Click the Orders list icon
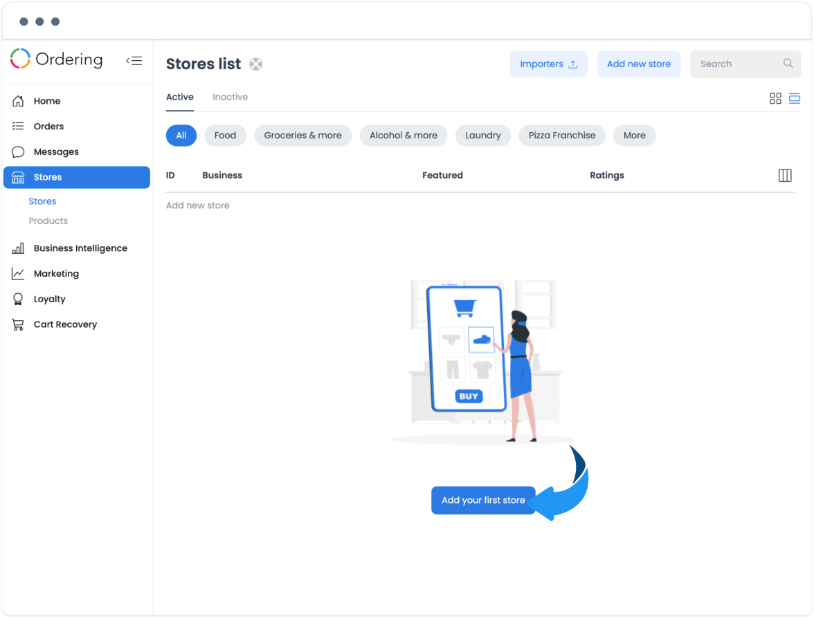Viewport: 814px width, 619px height. pos(18,126)
